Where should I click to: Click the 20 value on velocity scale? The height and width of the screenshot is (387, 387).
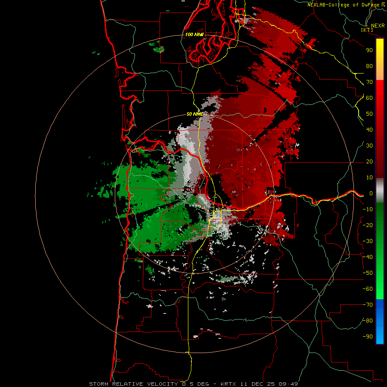point(369,162)
